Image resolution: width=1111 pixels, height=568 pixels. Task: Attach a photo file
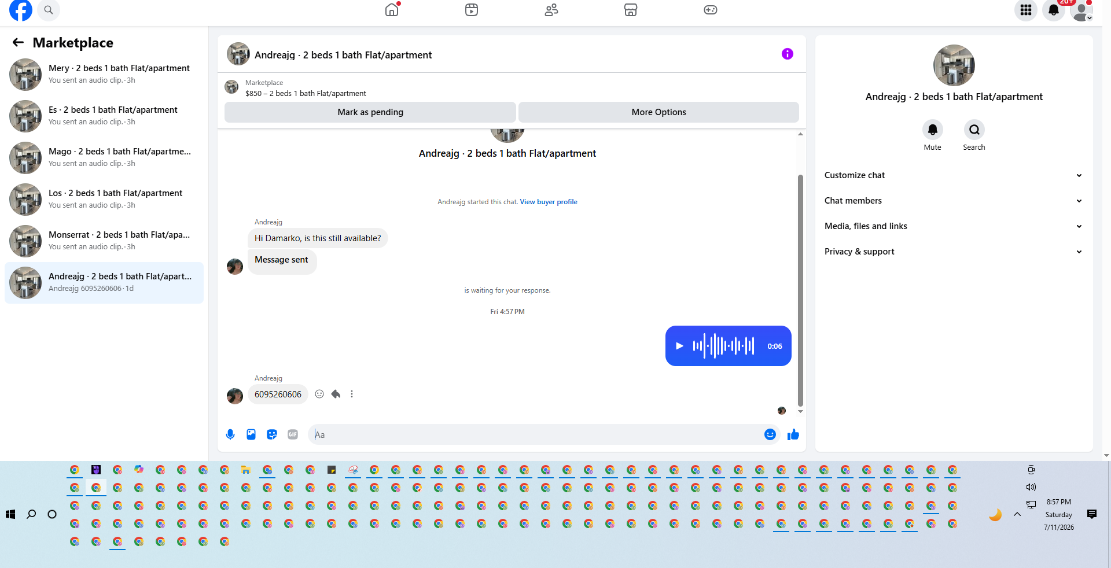(251, 434)
